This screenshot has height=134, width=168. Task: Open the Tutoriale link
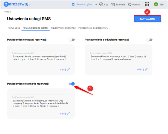[x=121, y=4]
